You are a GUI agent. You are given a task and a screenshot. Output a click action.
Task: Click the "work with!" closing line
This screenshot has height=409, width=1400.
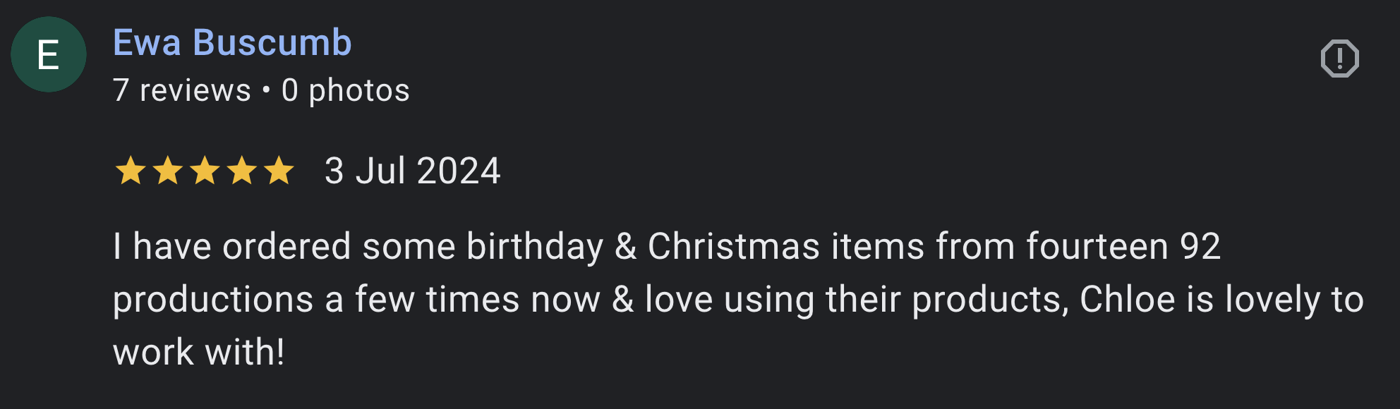(199, 352)
